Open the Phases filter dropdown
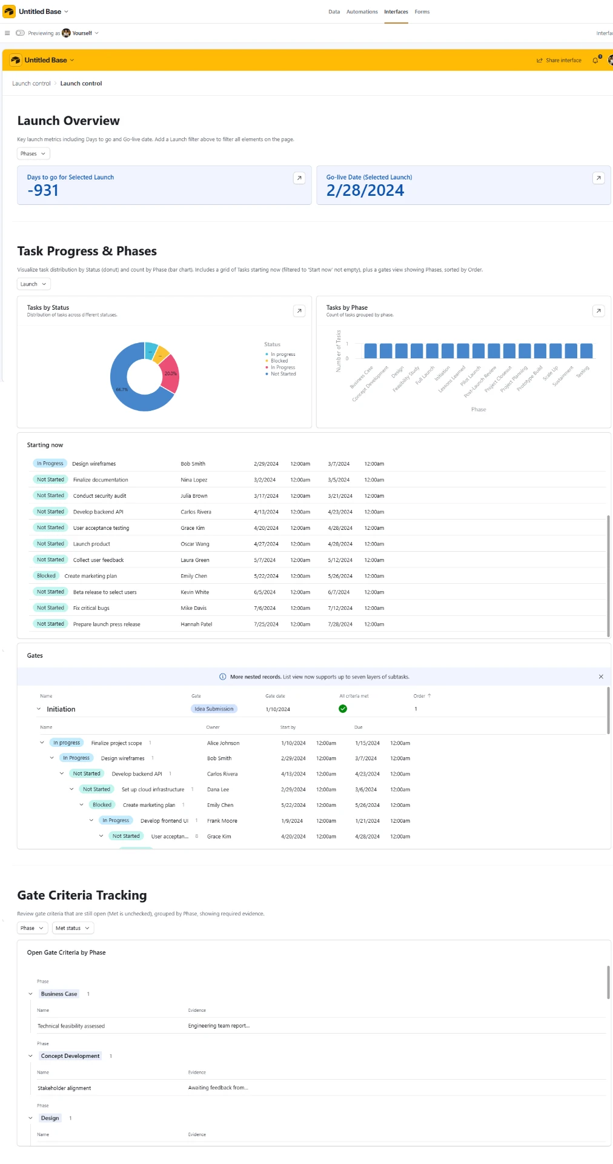Image resolution: width=613 pixels, height=1164 pixels. coord(33,154)
